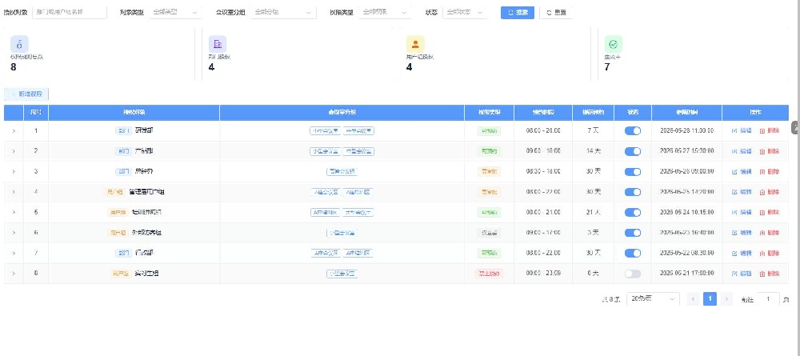Click the 授权对象 column header
800x356 pixels.
tap(134, 112)
